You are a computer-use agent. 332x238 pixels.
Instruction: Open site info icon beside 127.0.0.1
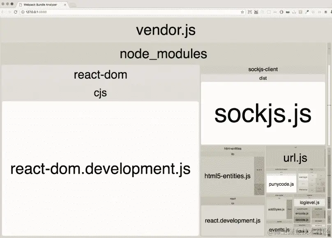23,12
